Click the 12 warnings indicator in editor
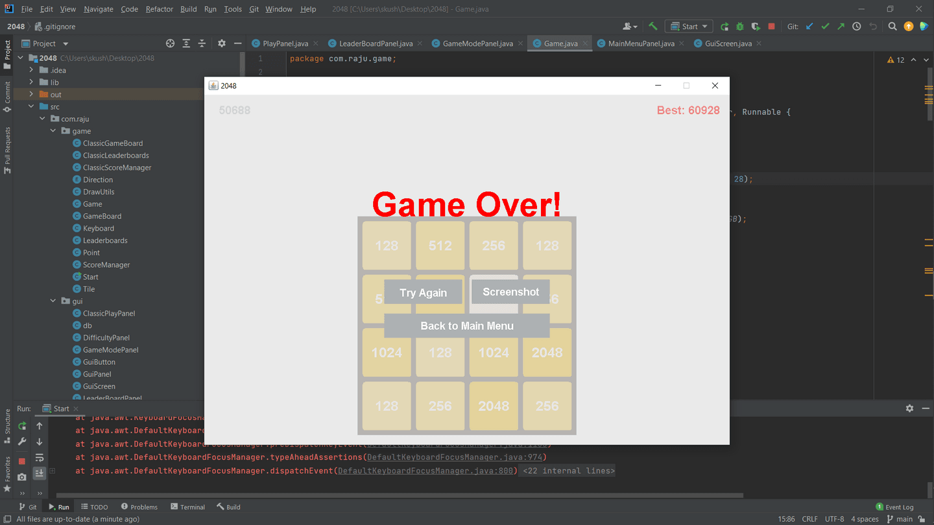This screenshot has width=934, height=525. 896,60
